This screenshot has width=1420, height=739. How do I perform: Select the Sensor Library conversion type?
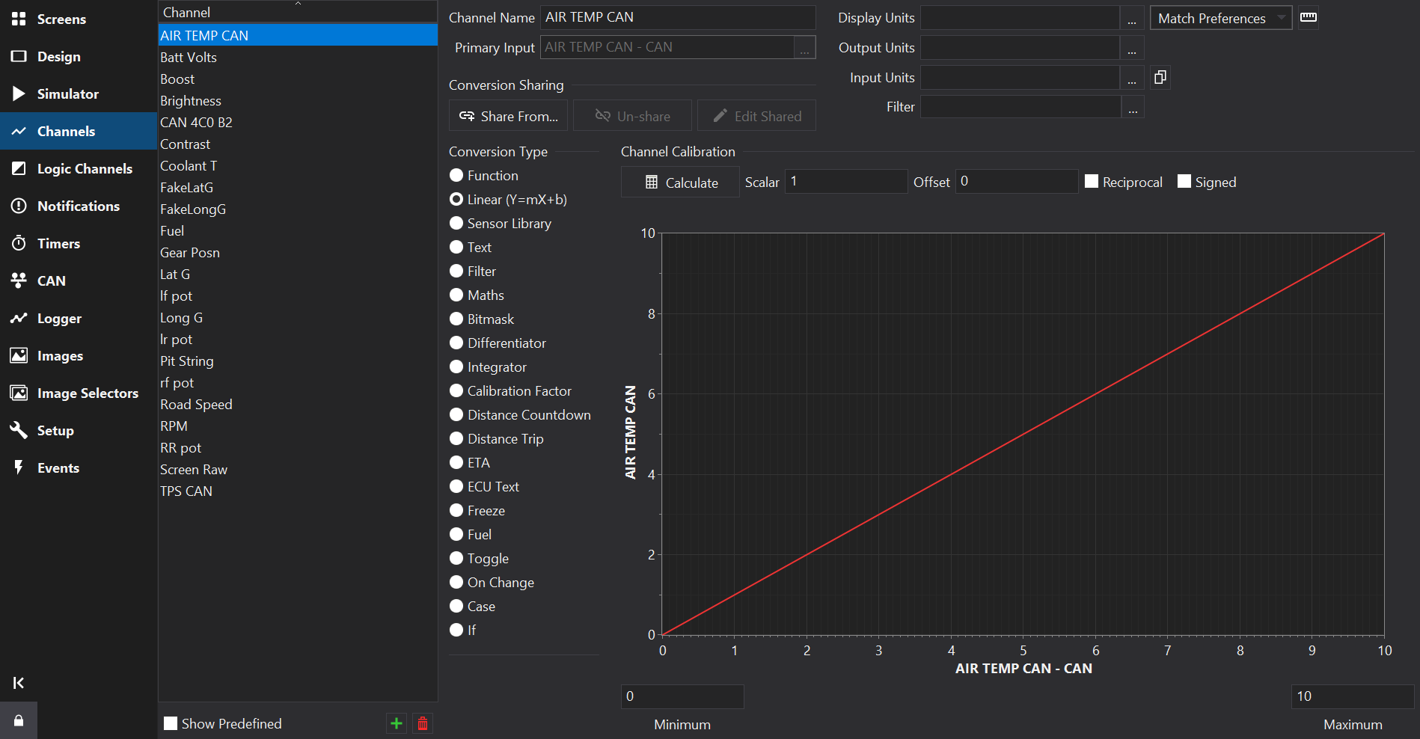pyautogui.click(x=456, y=223)
